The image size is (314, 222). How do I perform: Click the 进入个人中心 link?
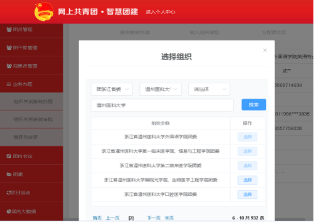160,12
